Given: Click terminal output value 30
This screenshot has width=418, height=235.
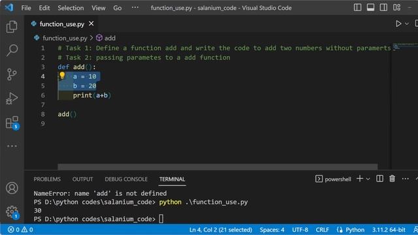Looking at the screenshot, I should (x=38, y=210).
